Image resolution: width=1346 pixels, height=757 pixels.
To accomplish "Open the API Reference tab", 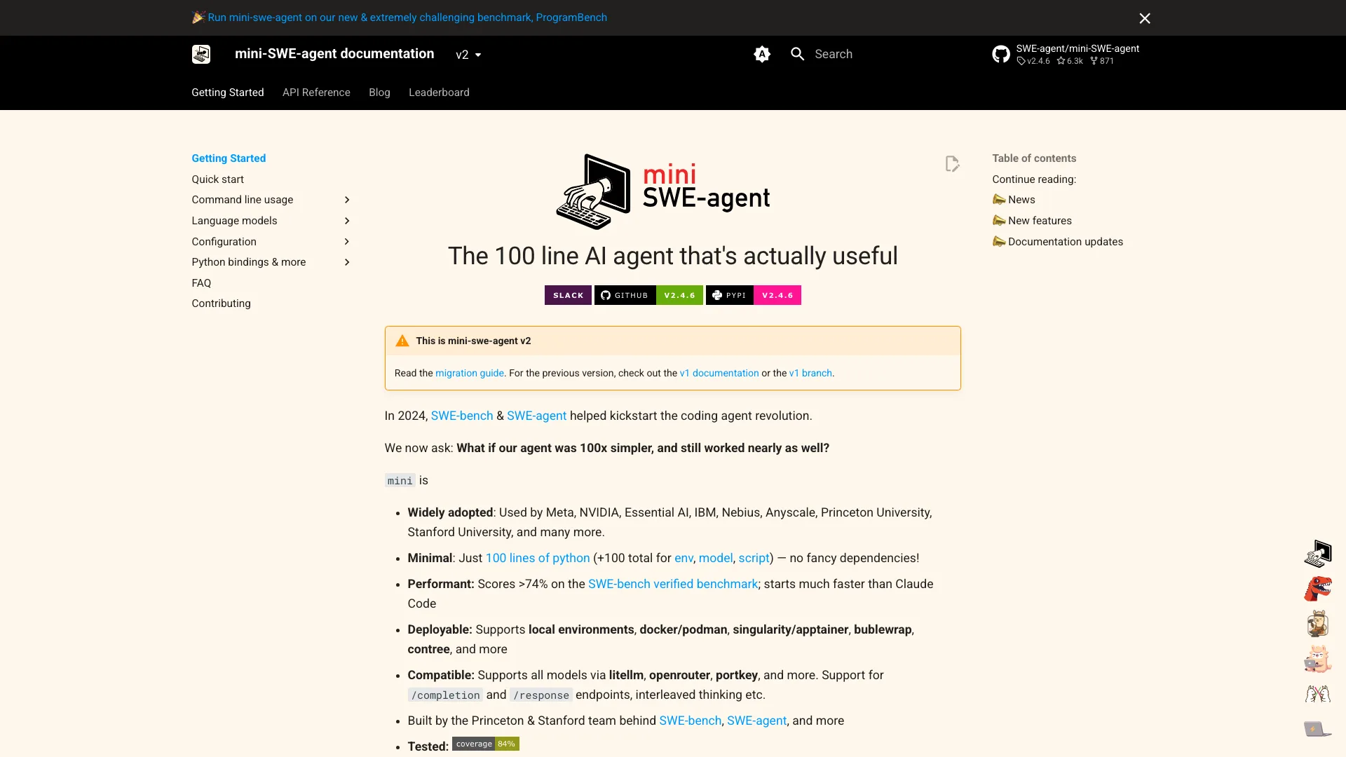I will pyautogui.click(x=316, y=93).
